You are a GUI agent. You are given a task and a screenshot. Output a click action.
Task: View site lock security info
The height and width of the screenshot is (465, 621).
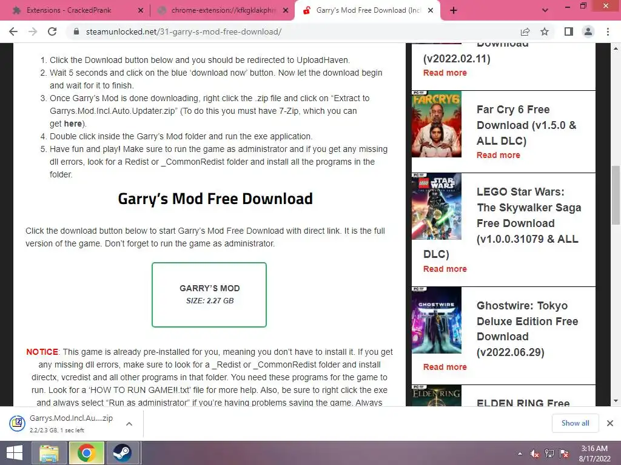76,31
